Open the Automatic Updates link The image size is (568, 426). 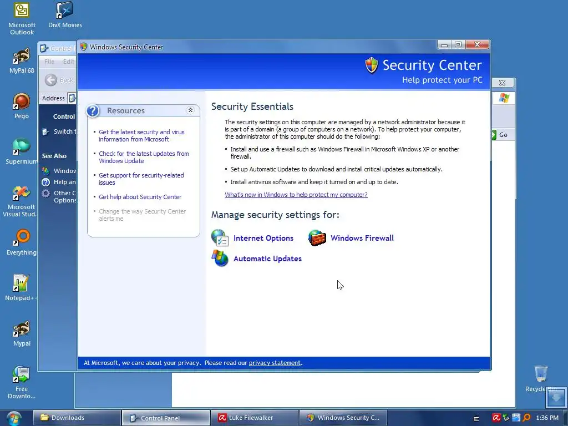tap(267, 258)
